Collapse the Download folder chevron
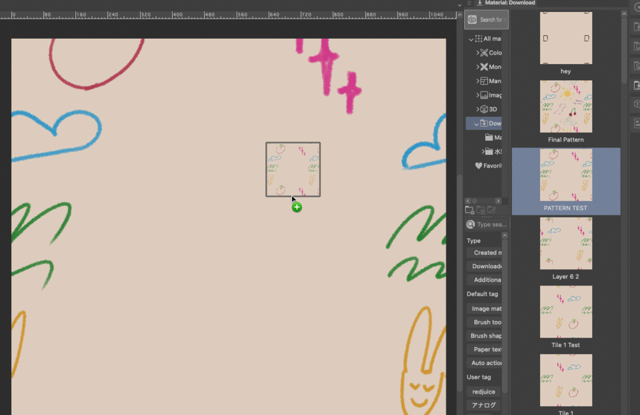The width and height of the screenshot is (640, 415). pyautogui.click(x=476, y=123)
